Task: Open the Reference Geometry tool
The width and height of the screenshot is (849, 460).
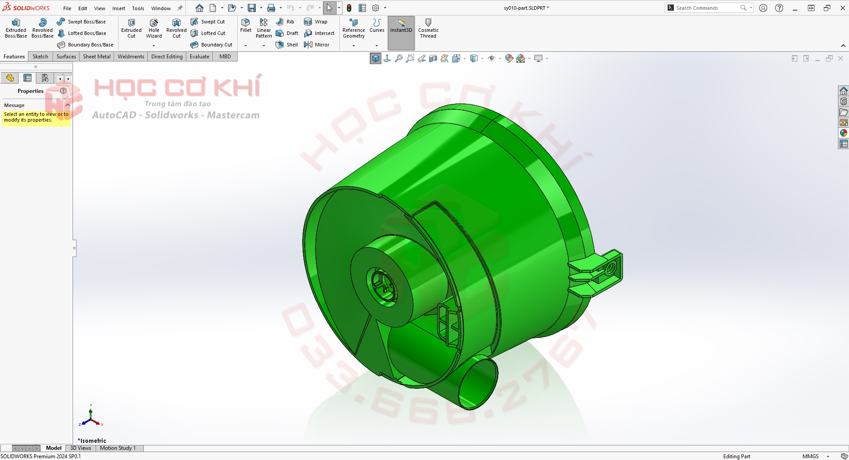Action: pos(353,28)
